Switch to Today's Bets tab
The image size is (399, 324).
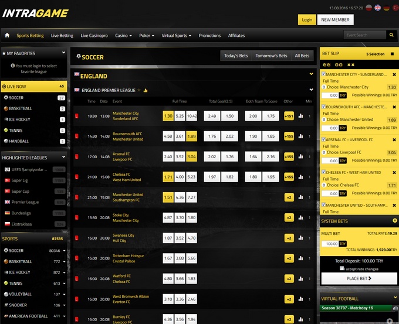click(236, 56)
